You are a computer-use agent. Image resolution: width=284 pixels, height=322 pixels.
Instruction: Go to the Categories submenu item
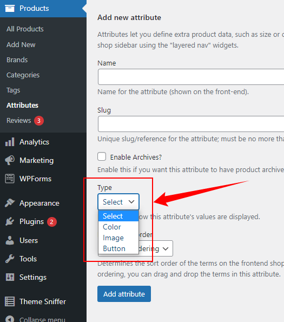(x=23, y=75)
